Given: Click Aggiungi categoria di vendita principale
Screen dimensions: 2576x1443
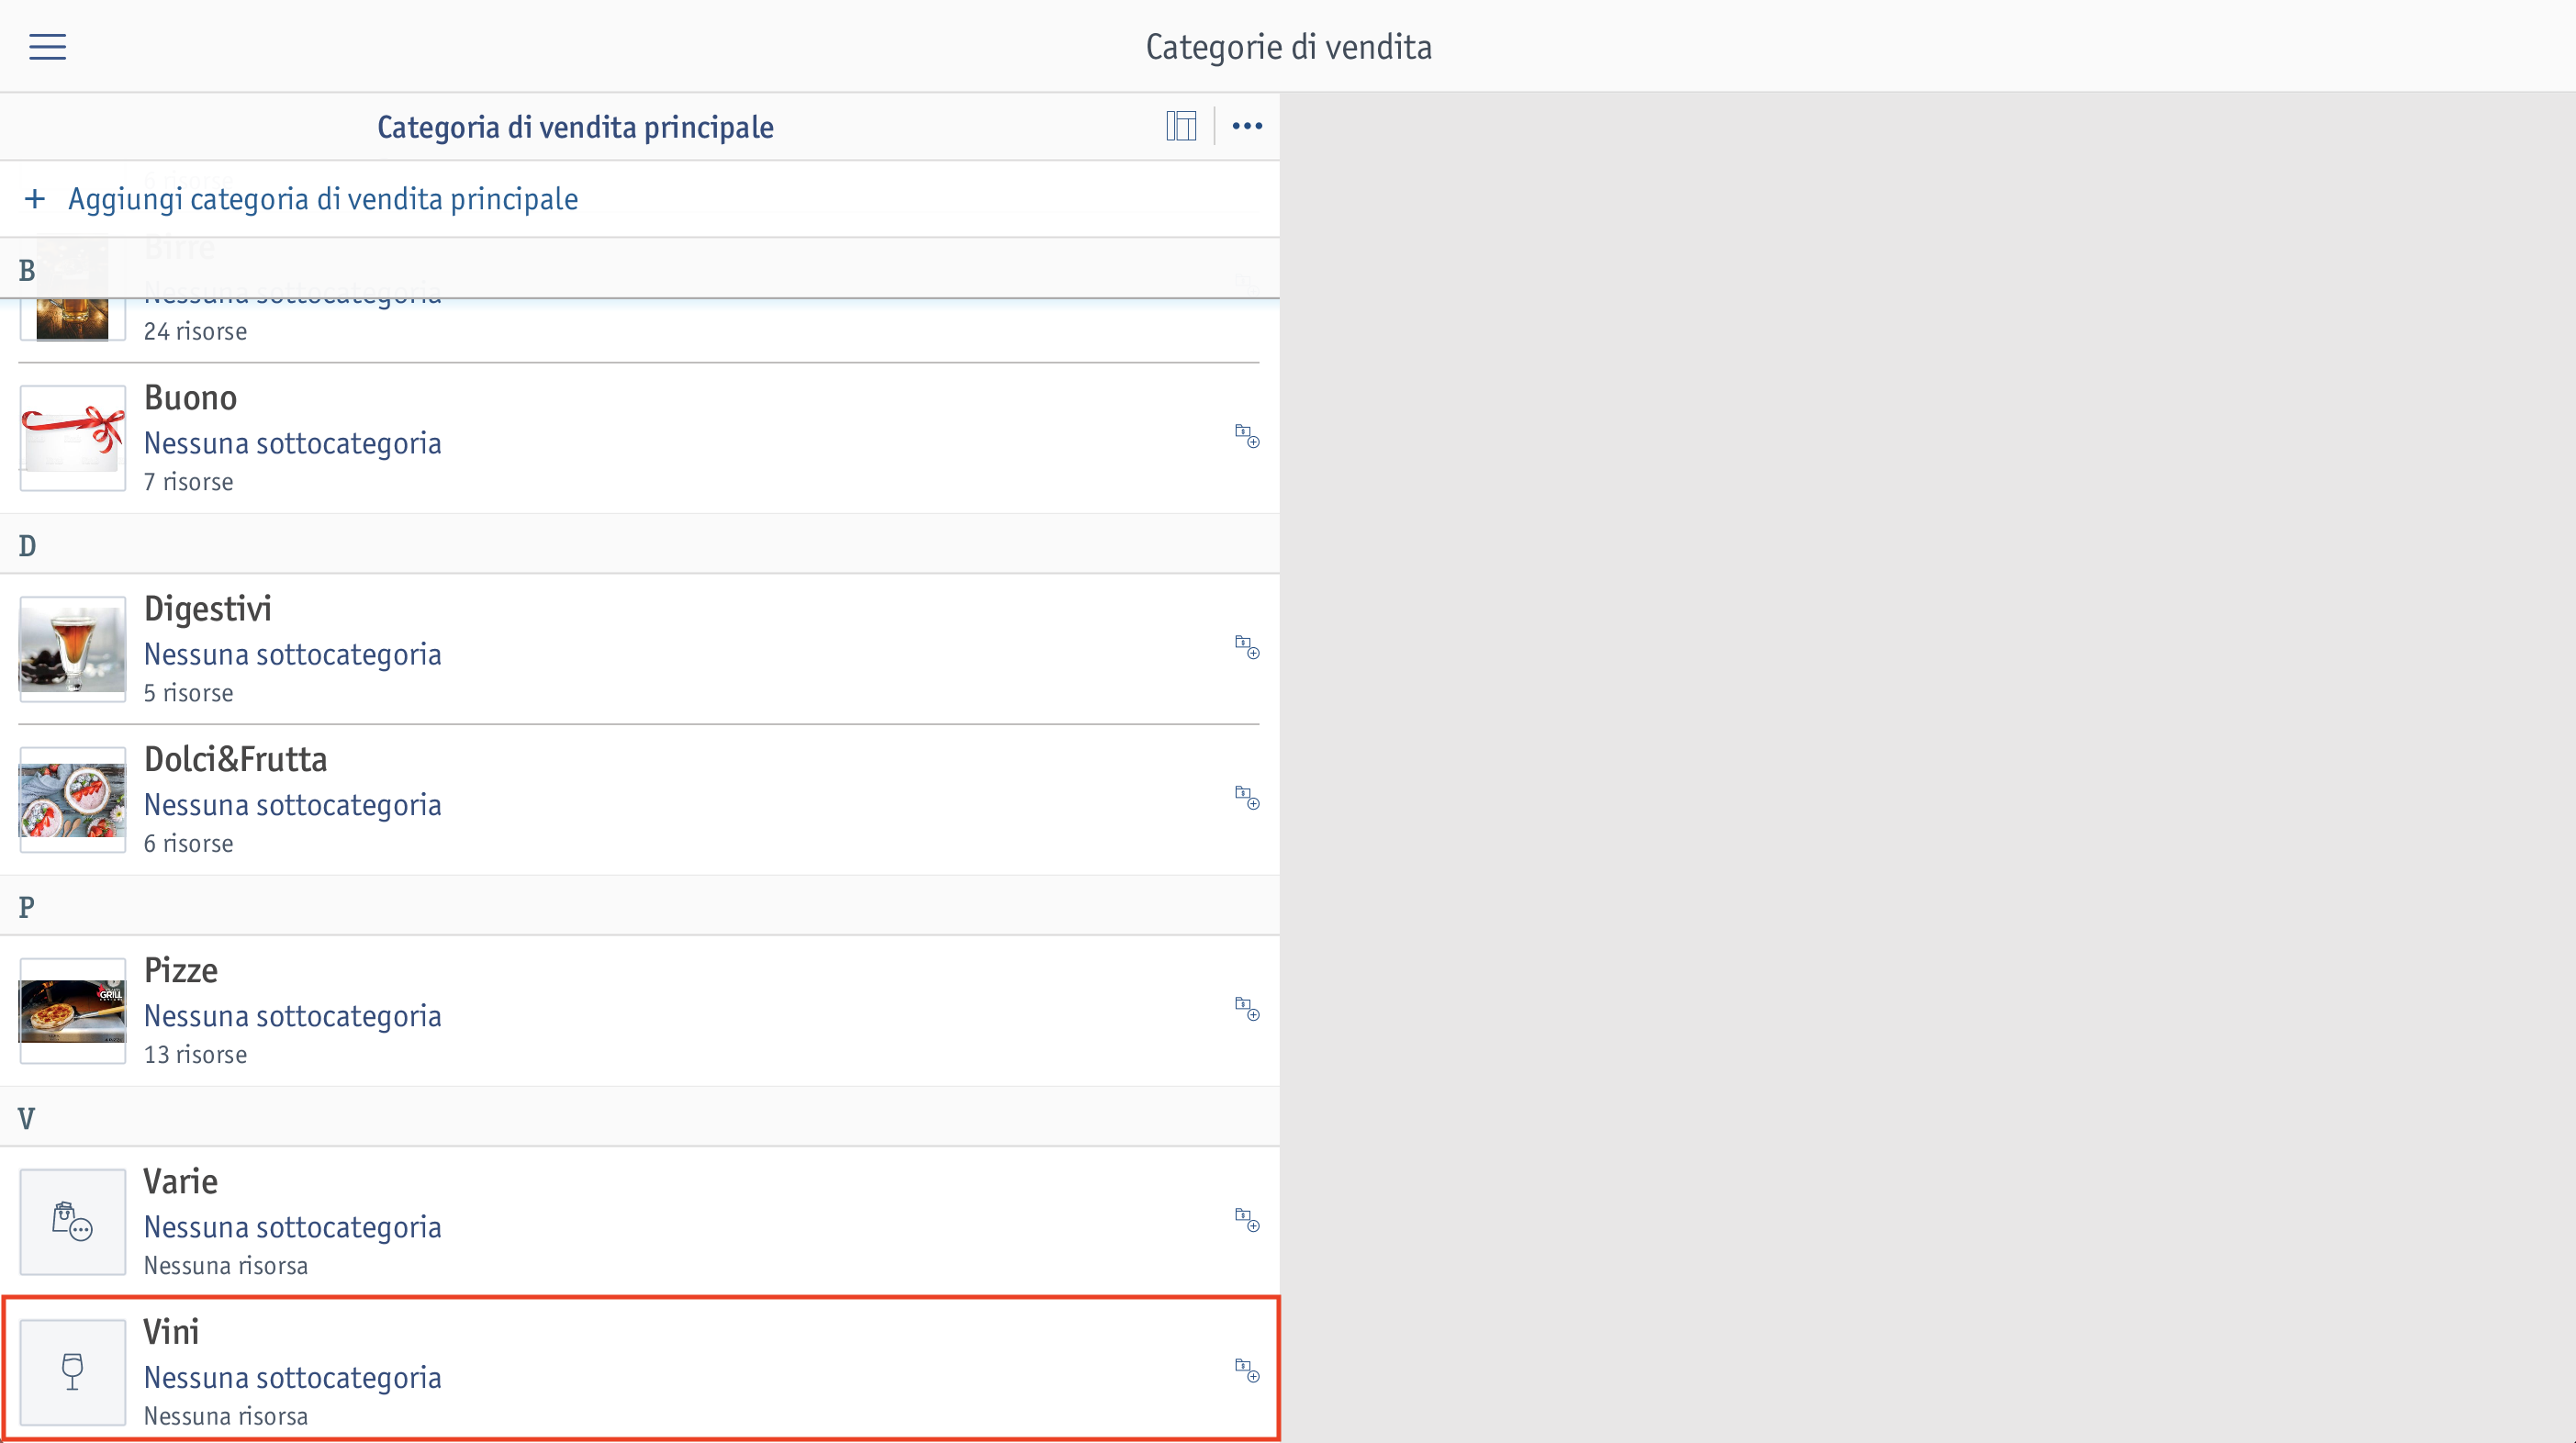Looking at the screenshot, I should click(x=323, y=199).
